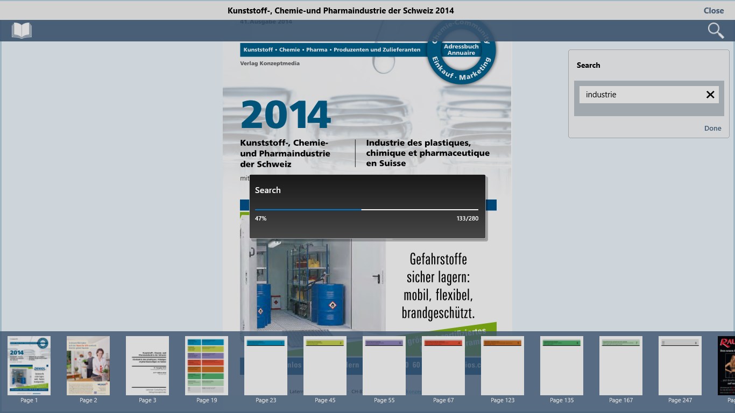Click Done in the search panel
Screen dimensions: 735x413
click(712, 128)
